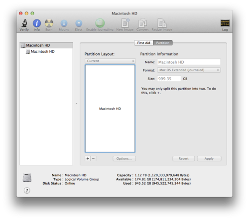The width and height of the screenshot is (249, 220).
Task: Click the Disk Status Online text
Action: coord(70,183)
